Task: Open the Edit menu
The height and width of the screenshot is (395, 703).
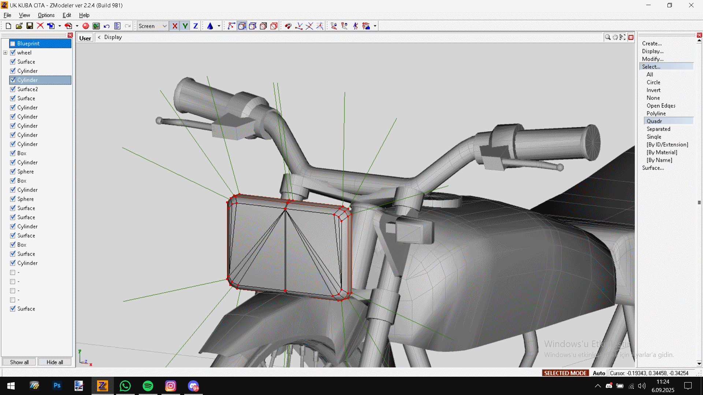Action: [x=67, y=15]
